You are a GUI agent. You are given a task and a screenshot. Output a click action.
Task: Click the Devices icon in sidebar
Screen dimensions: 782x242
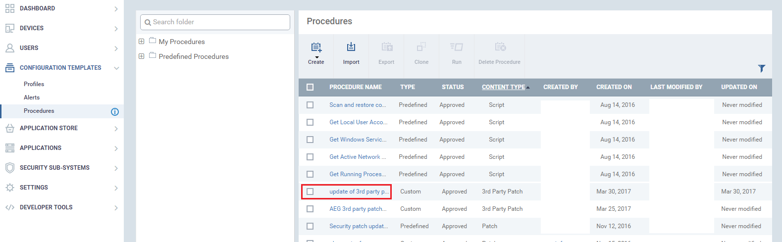click(9, 28)
